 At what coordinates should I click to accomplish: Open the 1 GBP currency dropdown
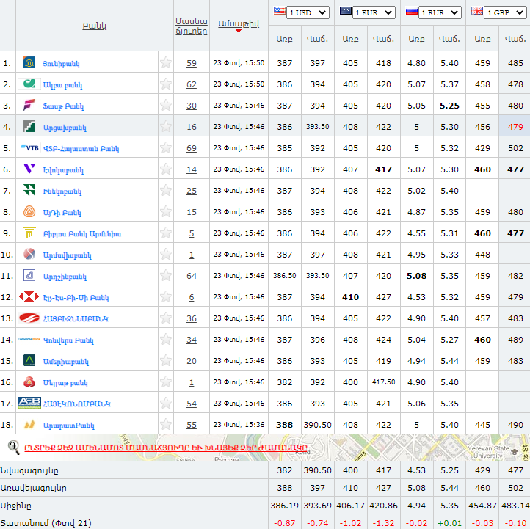point(506,12)
